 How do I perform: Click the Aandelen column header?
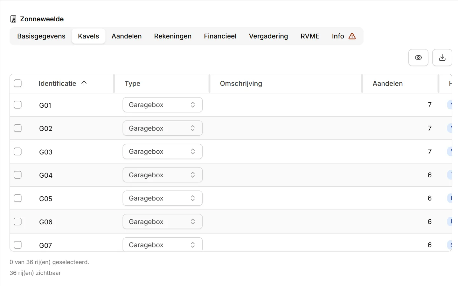coord(388,83)
